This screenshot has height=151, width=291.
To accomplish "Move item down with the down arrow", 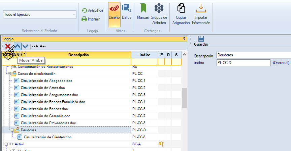I will coord(25,46).
